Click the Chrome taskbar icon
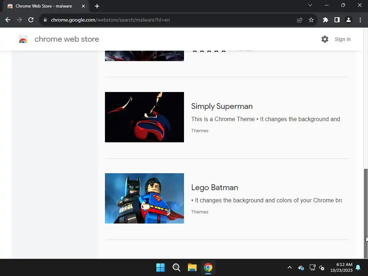368x276 pixels. coord(208,267)
